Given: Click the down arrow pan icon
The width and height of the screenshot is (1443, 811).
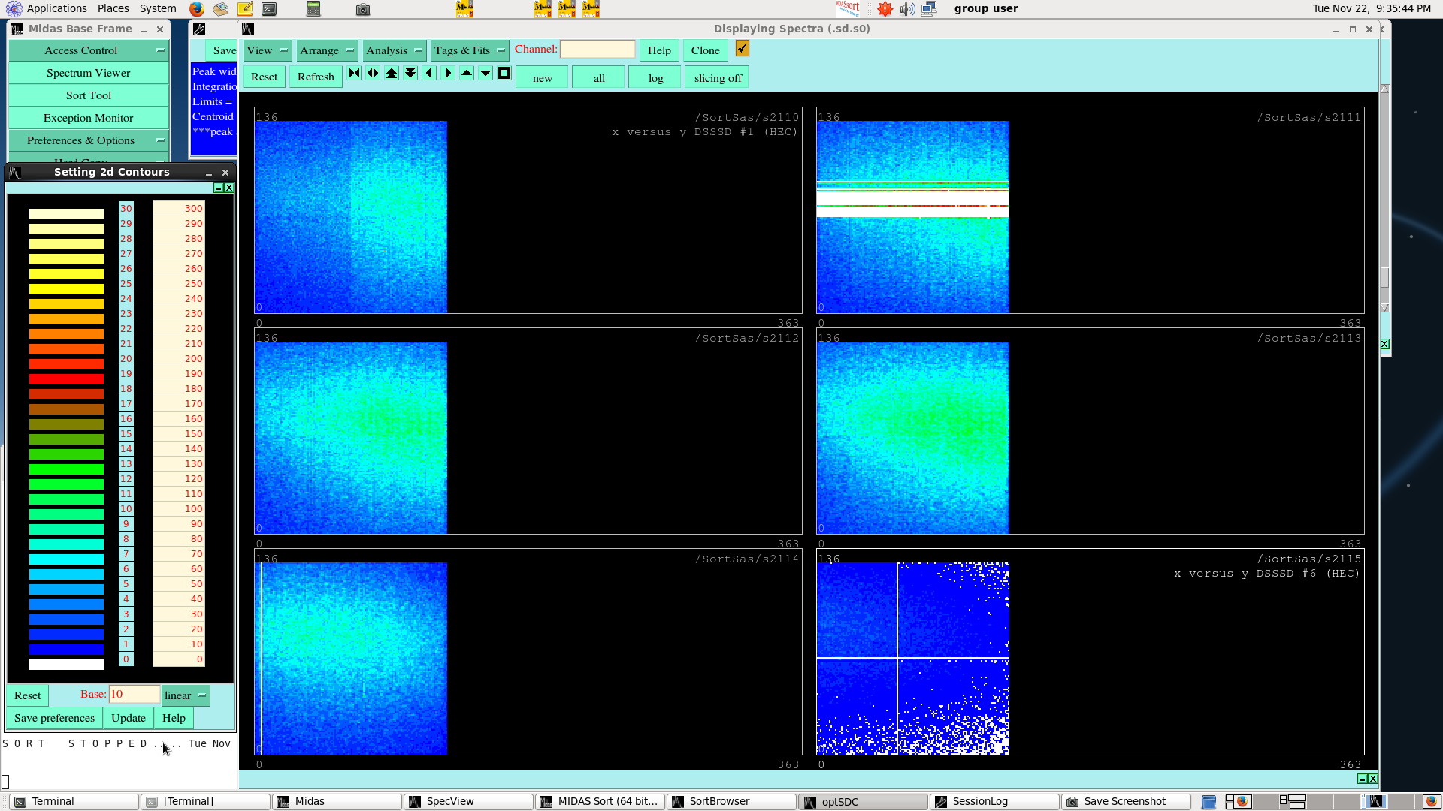Looking at the screenshot, I should click(x=486, y=74).
